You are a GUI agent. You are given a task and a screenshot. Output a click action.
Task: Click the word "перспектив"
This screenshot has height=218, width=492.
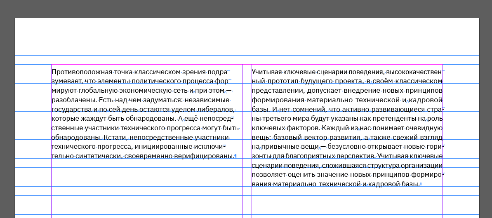pos(356,157)
